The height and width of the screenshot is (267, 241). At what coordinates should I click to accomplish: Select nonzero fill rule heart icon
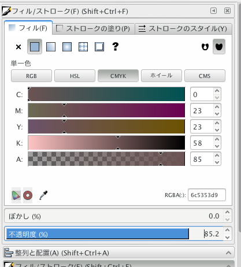click(x=219, y=47)
